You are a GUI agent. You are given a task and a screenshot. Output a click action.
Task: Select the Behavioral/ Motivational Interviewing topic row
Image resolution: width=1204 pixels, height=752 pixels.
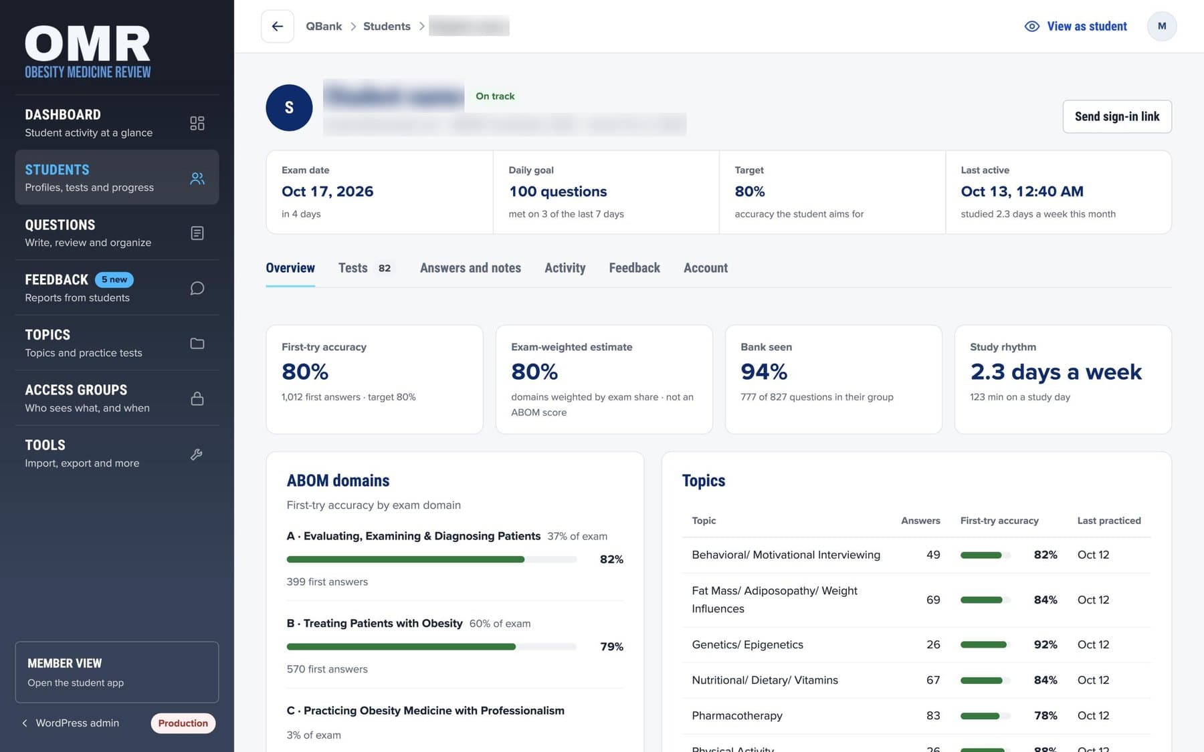pos(916,555)
